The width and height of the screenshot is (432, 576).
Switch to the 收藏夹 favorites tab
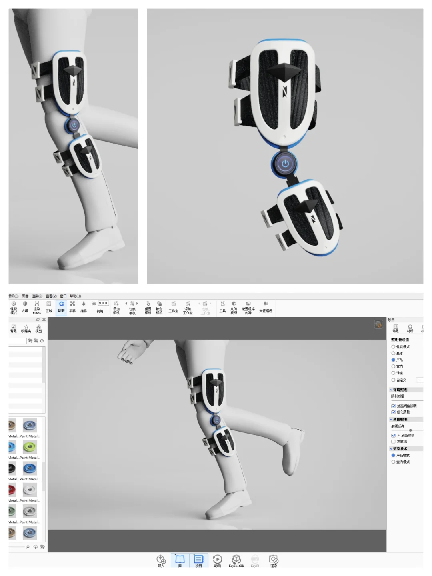[26, 328]
